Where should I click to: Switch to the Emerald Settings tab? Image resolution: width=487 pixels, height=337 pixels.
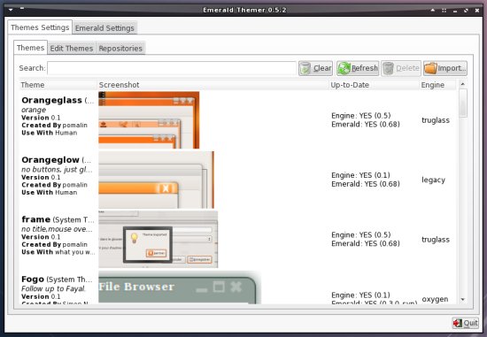[x=104, y=28]
